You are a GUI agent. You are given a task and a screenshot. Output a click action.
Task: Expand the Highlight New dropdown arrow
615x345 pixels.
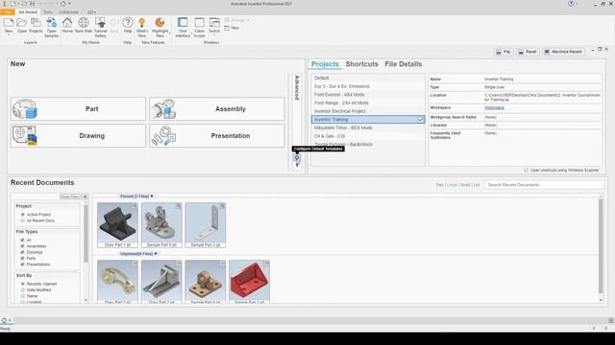coord(170,34)
